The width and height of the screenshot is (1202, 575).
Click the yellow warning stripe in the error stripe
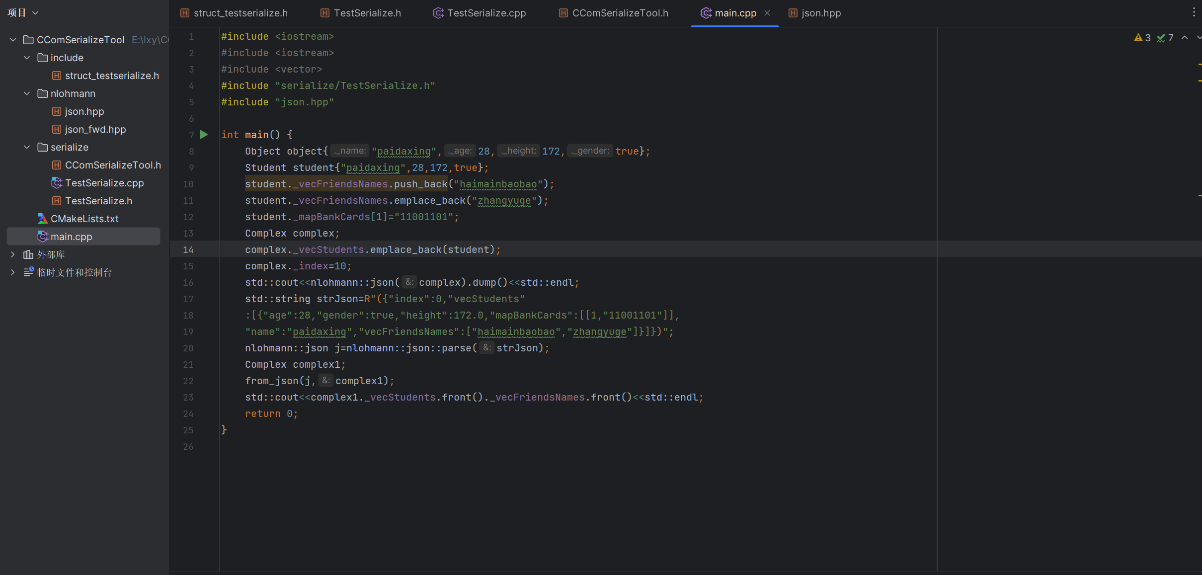[1199, 65]
